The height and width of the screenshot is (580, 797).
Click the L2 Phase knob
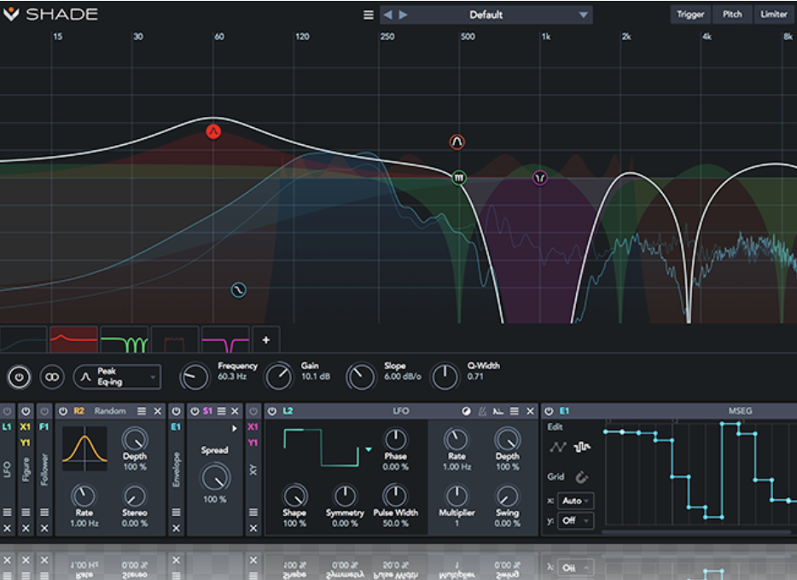point(395,439)
